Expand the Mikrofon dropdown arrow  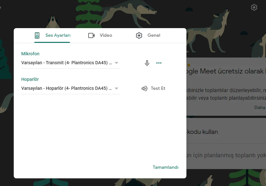tap(116, 63)
